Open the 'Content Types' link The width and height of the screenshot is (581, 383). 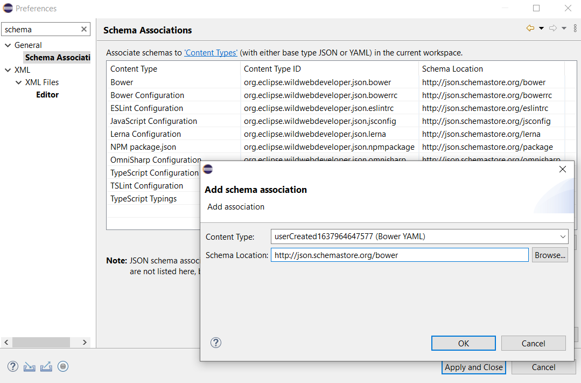(x=211, y=53)
